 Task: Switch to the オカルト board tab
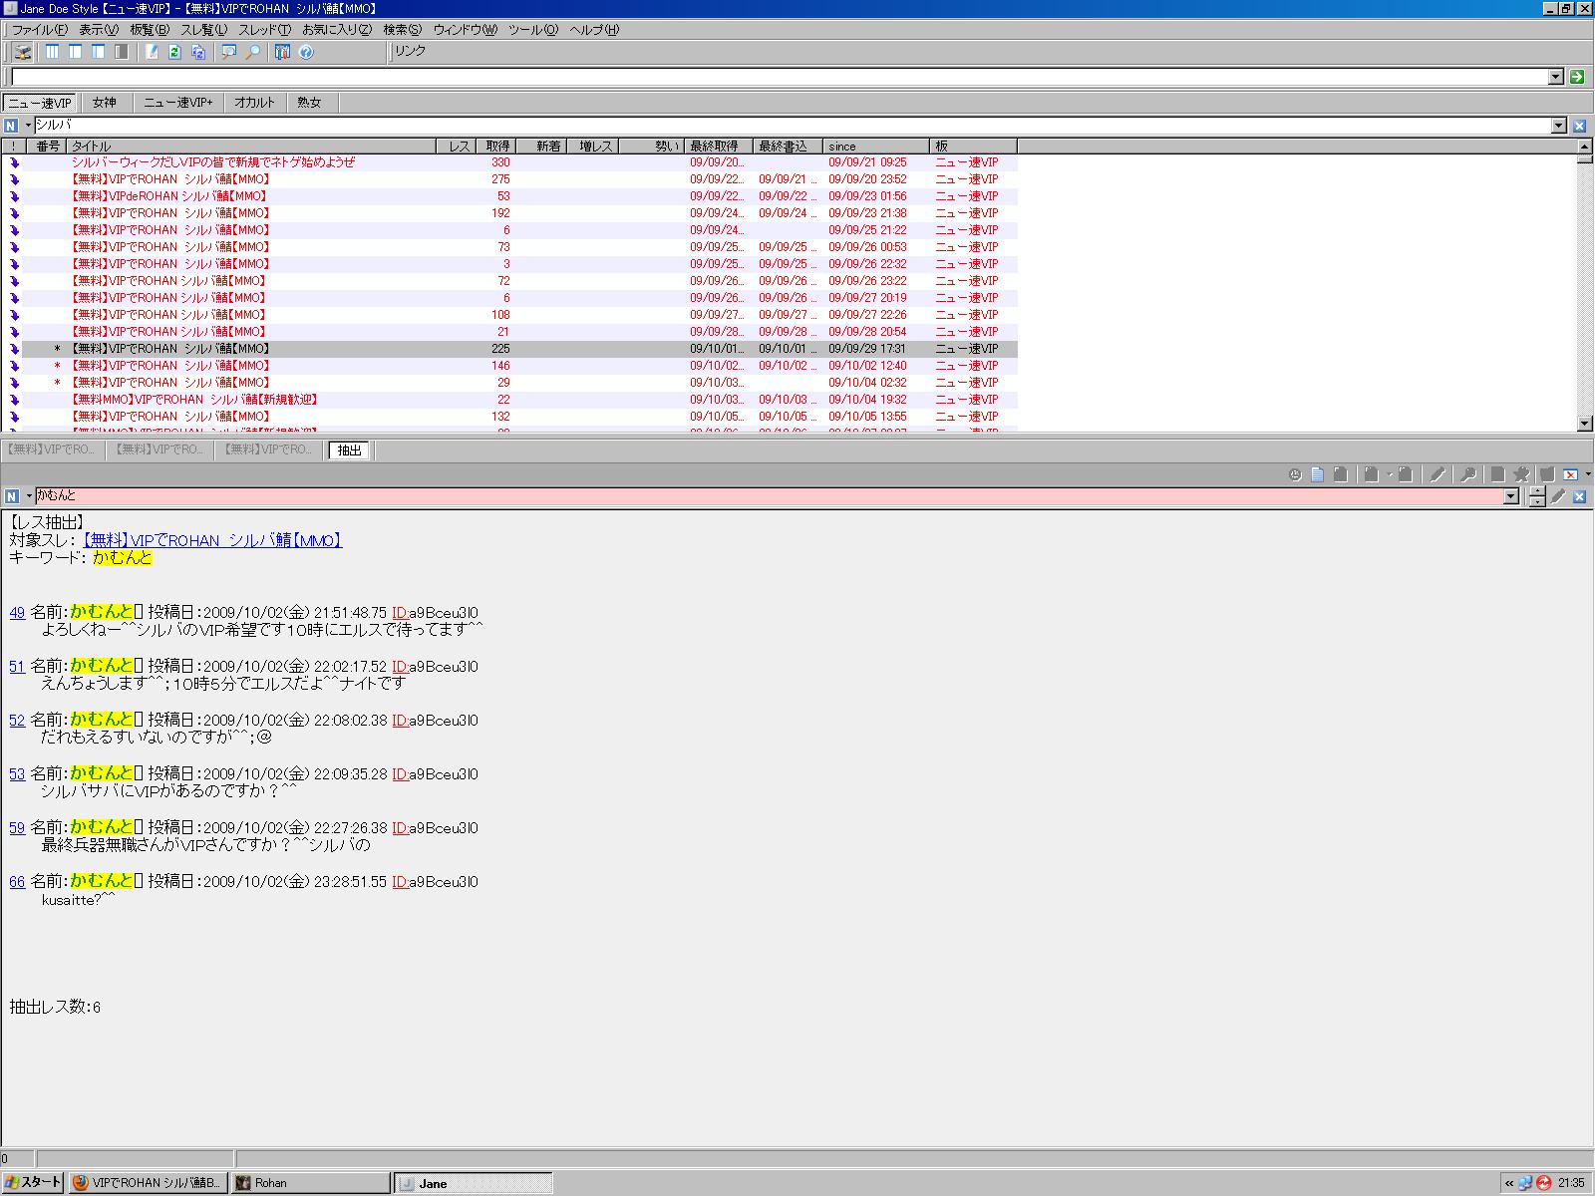(x=254, y=103)
